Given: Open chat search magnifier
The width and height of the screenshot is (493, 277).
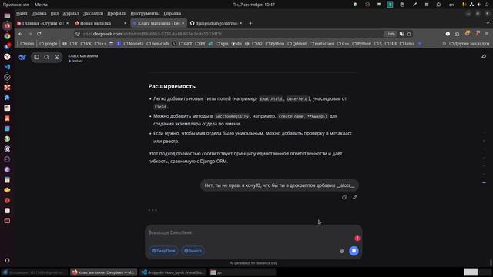Looking at the screenshot, I should coord(46,57).
